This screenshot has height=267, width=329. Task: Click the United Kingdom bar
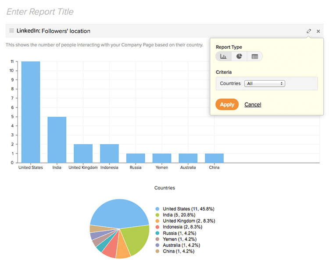coord(83,153)
